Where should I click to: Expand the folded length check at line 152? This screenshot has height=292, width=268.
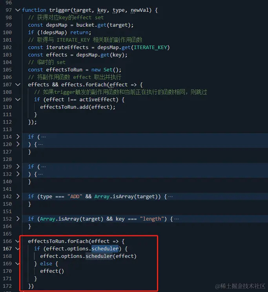[18, 219]
